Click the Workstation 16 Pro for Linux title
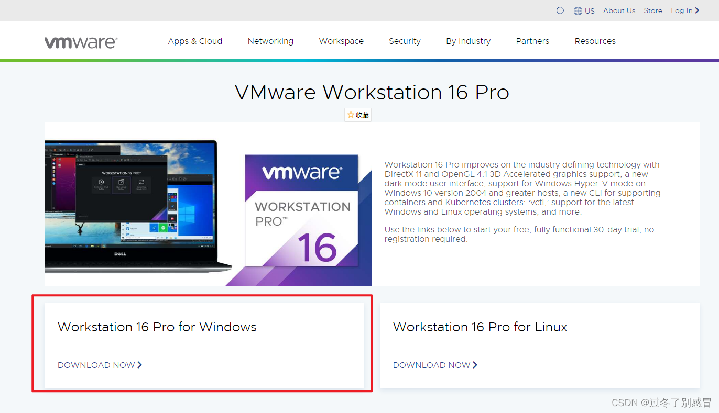The image size is (719, 413). pyautogui.click(x=480, y=327)
